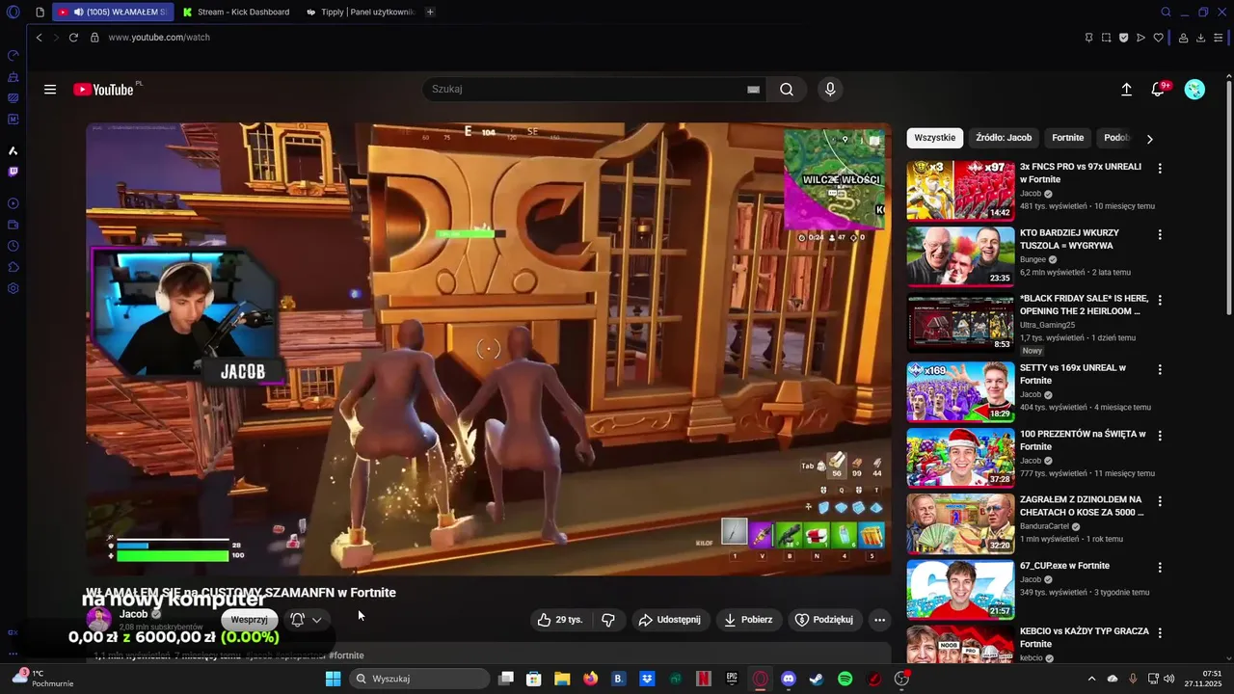Screen dimensions: 1234x694
Task: Open a new browser tab with plus
Action: (430, 13)
